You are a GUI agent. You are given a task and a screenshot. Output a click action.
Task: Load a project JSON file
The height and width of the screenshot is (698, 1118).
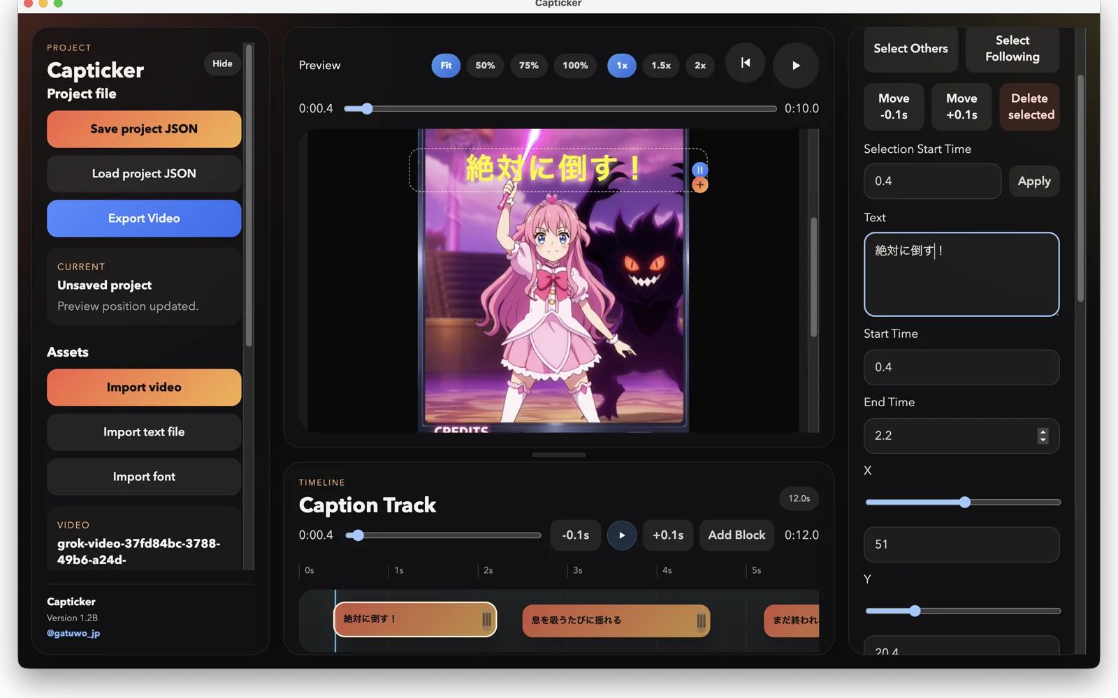[144, 174]
